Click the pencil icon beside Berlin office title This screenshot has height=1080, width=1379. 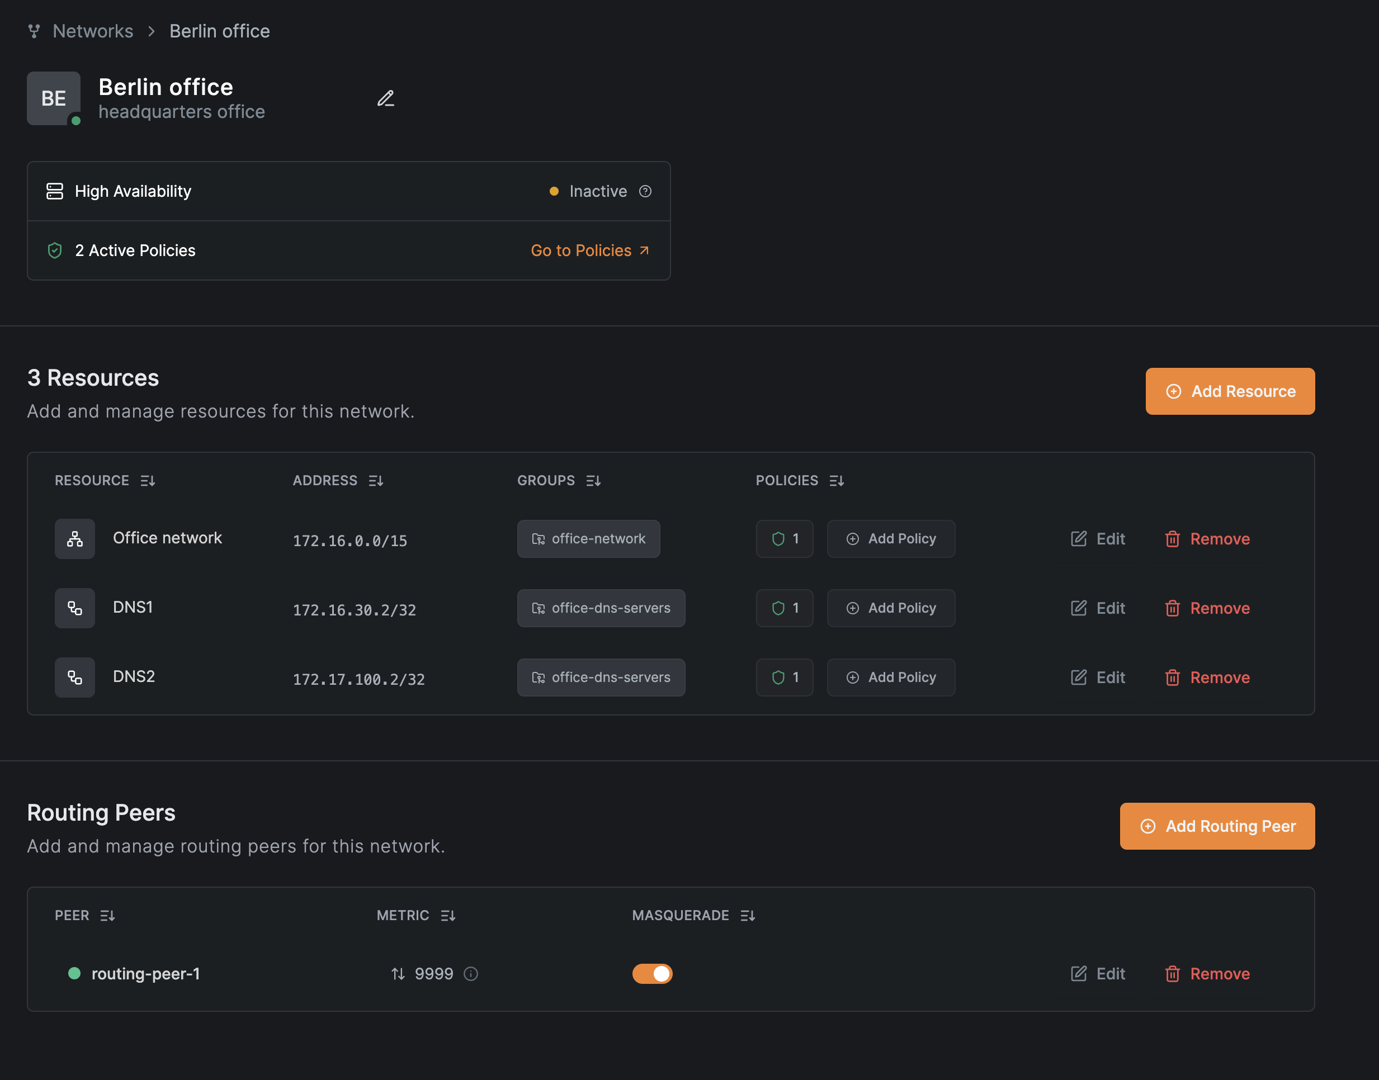click(386, 98)
